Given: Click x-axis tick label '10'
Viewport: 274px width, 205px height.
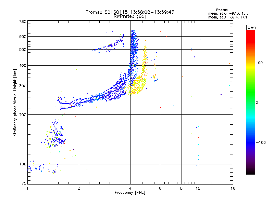Looking at the screenshot, I should pos(198,188).
